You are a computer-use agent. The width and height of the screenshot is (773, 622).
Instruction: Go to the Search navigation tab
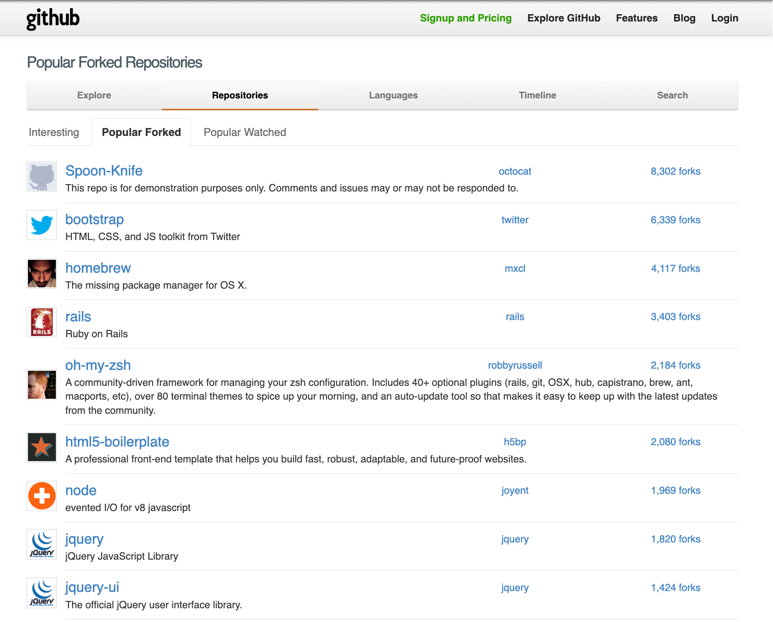672,95
